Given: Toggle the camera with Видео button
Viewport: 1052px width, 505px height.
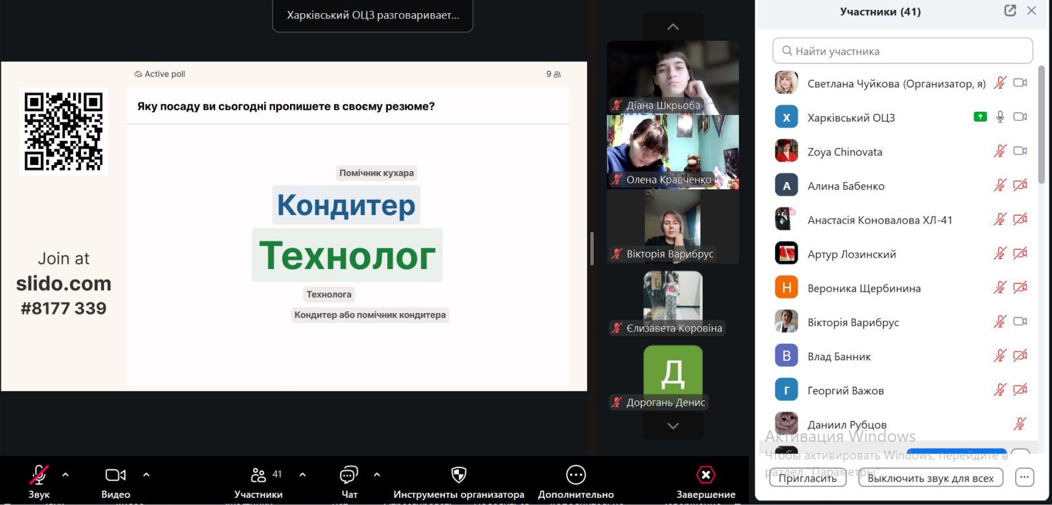Looking at the screenshot, I should click(x=116, y=475).
